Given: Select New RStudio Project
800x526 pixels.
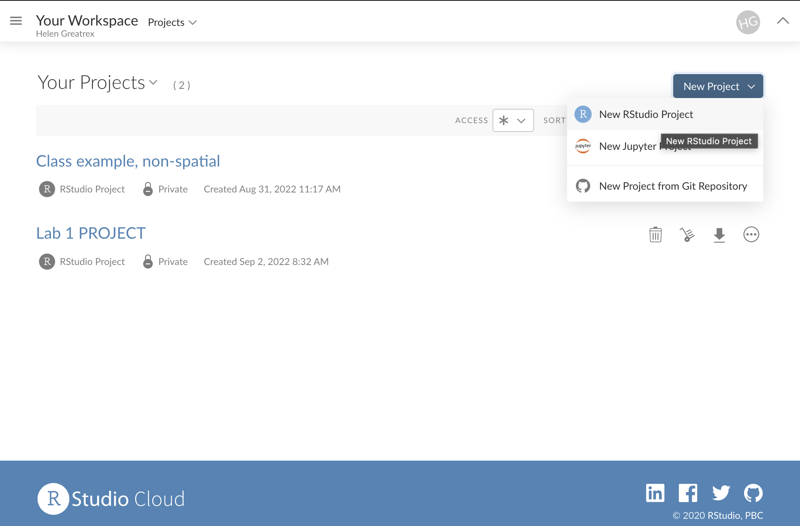Looking at the screenshot, I should pos(646,114).
